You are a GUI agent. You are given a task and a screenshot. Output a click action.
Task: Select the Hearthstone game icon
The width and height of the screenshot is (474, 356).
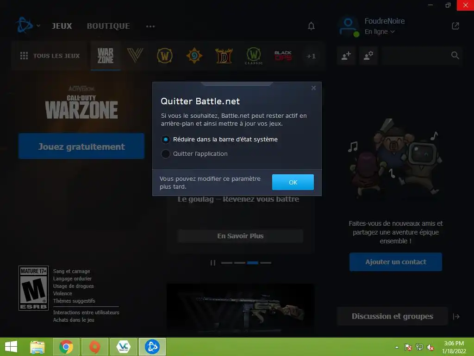pos(194,56)
